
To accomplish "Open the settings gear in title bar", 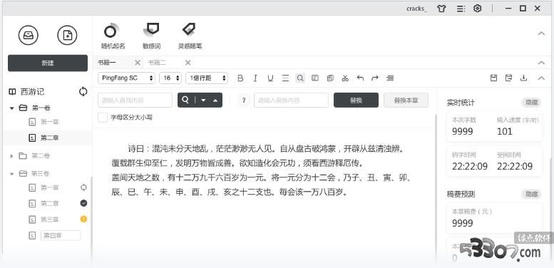I will [x=477, y=9].
